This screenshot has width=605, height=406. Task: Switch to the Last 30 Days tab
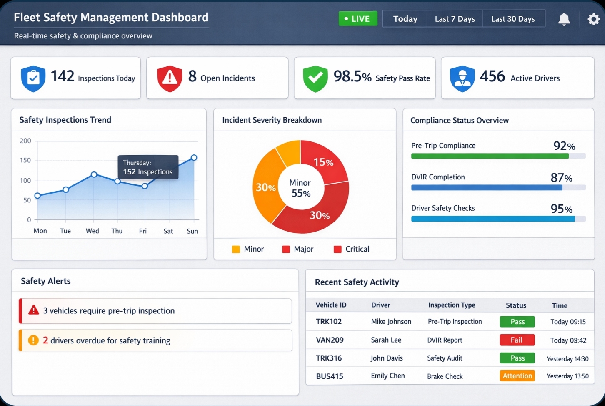(513, 19)
